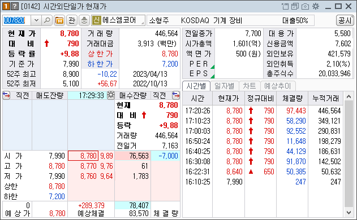Switch to the 차트 tab
Image resolution: width=357 pixels, height=220 pixels.
250,86
